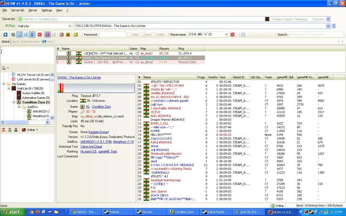Toggle the Save password checkbox
The height and width of the screenshot is (216, 346).
point(141,35)
